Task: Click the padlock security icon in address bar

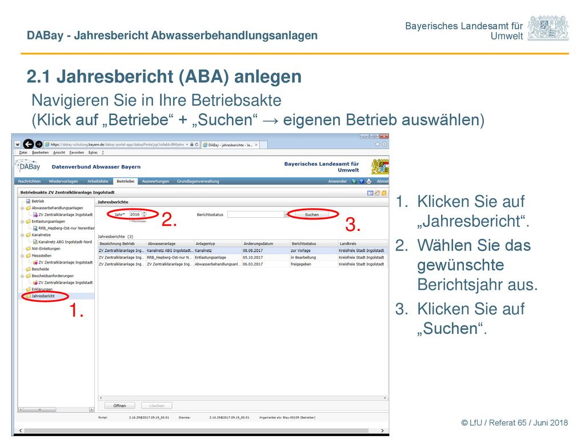Action: [192, 144]
